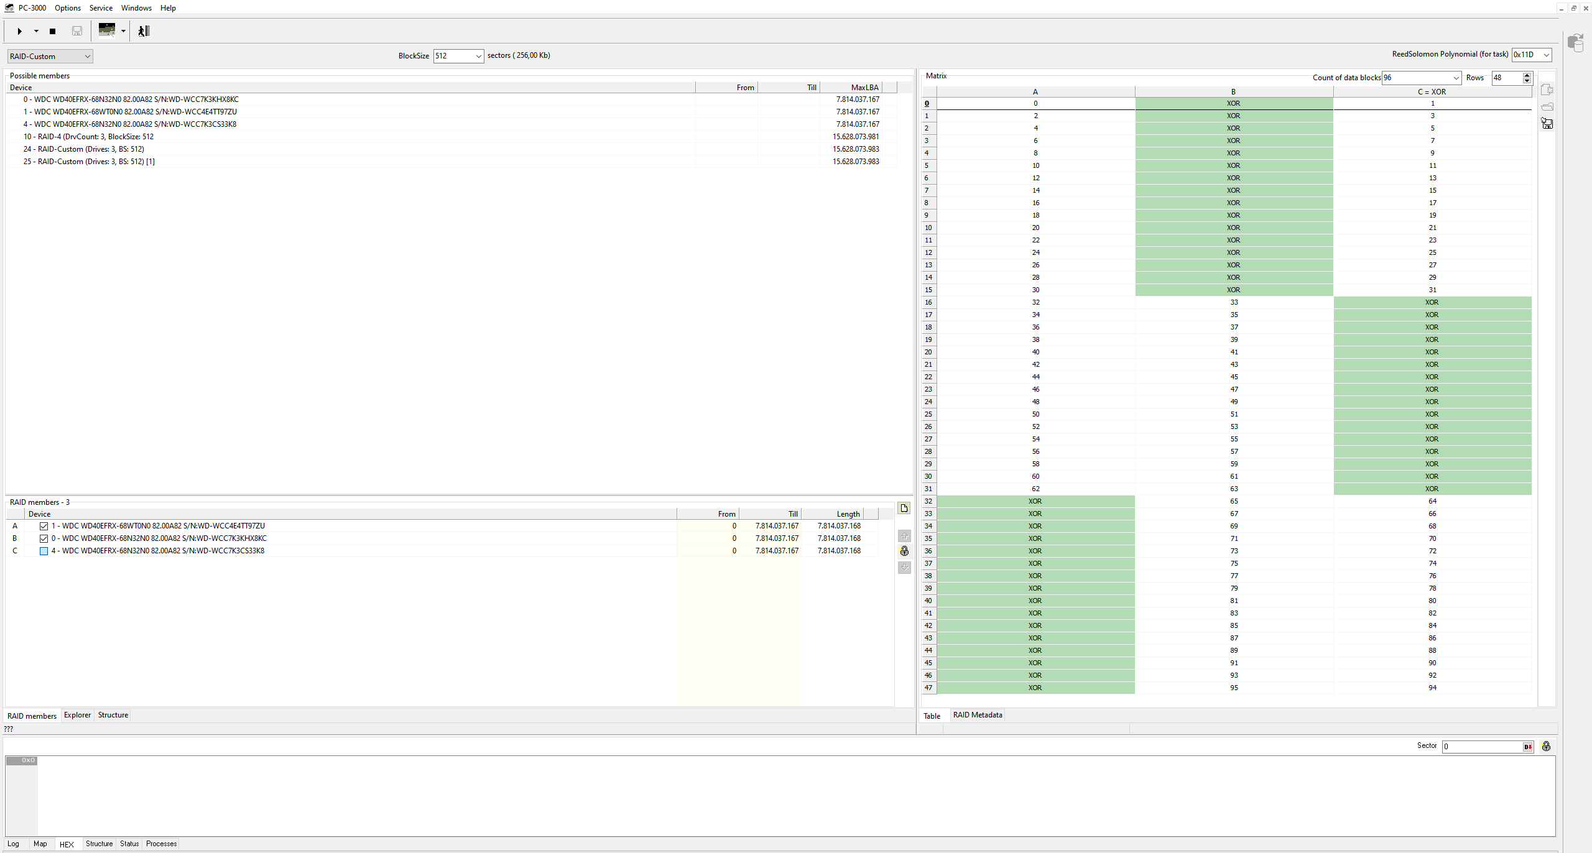Click the green XOR cell in matrix row 16
Viewport: 1592px width, 853px height.
coord(1432,303)
